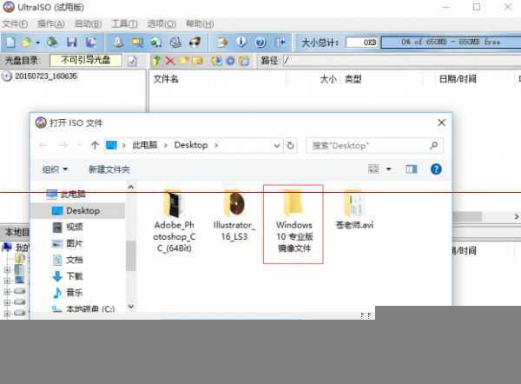Click the 文件名 column header

pyautogui.click(x=166, y=79)
